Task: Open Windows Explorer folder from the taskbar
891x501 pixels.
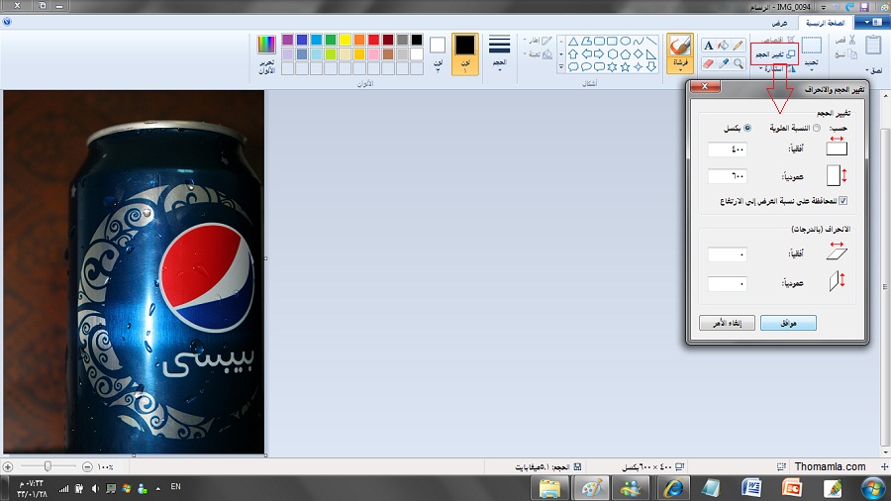Action: pyautogui.click(x=549, y=488)
